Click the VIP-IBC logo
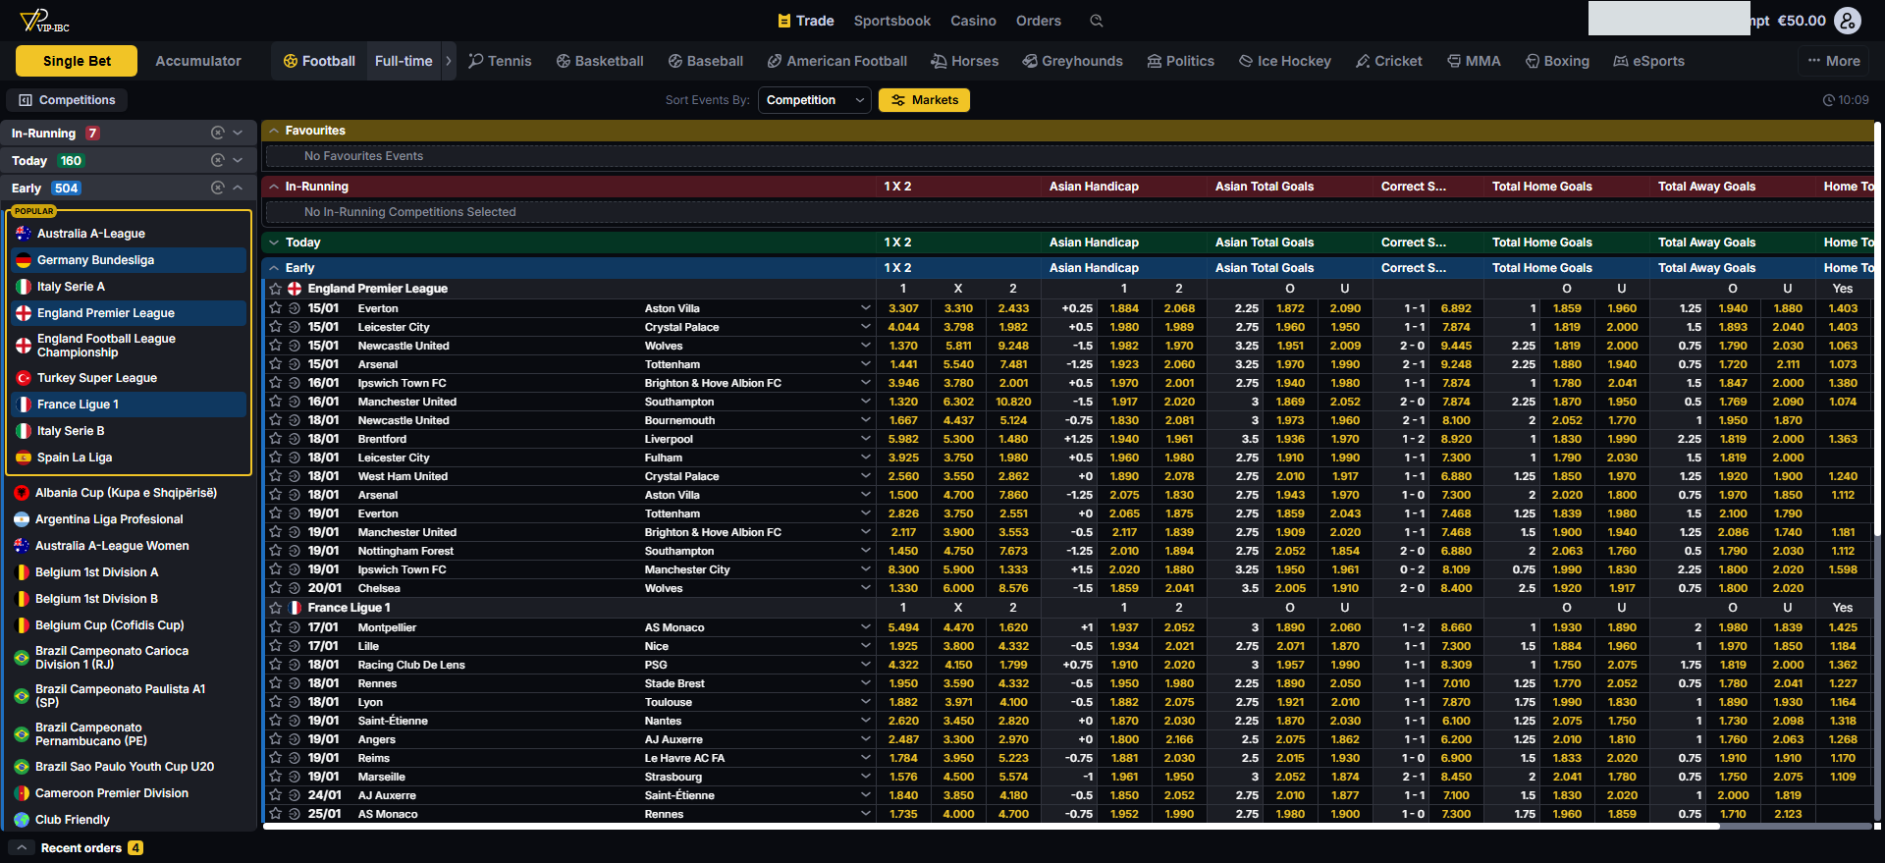The width and height of the screenshot is (1885, 863). [45, 21]
